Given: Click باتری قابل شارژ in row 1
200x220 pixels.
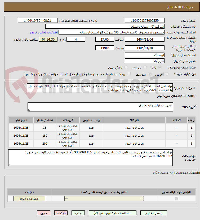Looking at the screenshot, I should [x=134, y=128].
